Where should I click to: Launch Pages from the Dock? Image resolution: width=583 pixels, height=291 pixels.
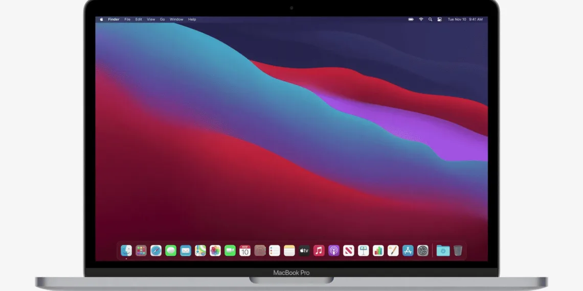393,251
